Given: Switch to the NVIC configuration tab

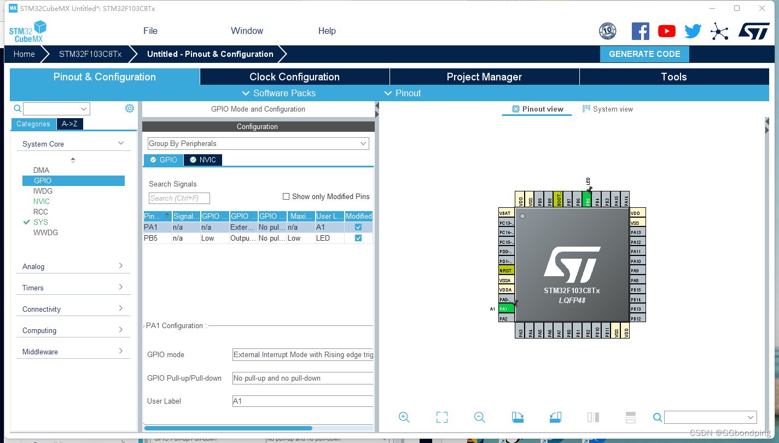Looking at the screenshot, I should pyautogui.click(x=203, y=160).
